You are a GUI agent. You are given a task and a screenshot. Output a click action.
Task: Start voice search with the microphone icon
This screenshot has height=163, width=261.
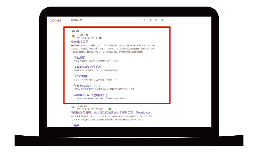[x=150, y=20]
